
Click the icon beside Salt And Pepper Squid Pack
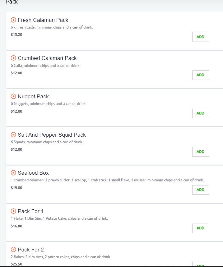pyautogui.click(x=13, y=135)
